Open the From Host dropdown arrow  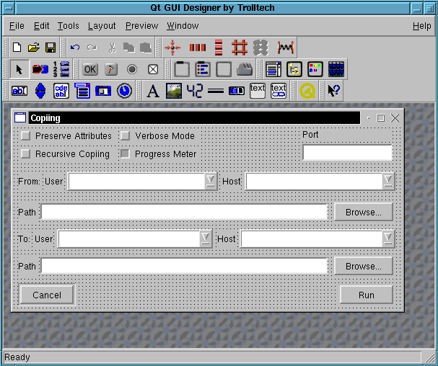tap(388, 181)
